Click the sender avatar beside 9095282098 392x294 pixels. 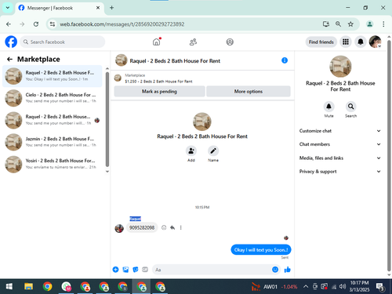coord(119,228)
